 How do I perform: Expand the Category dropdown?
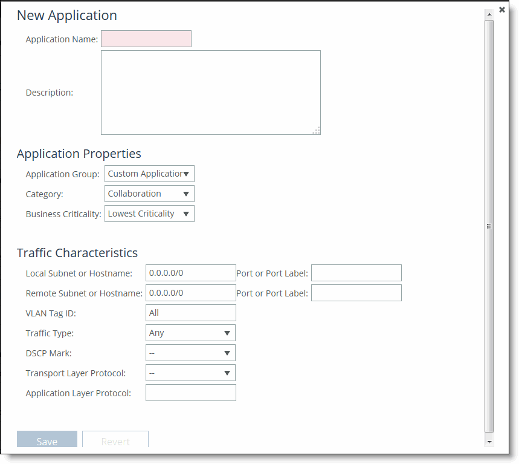149,194
